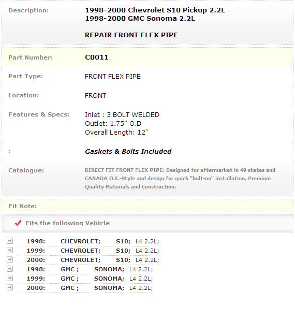The width and height of the screenshot is (295, 321).
Task: Click arrow icon beside 1999 Chevrolet S10
Action: click(x=10, y=250)
